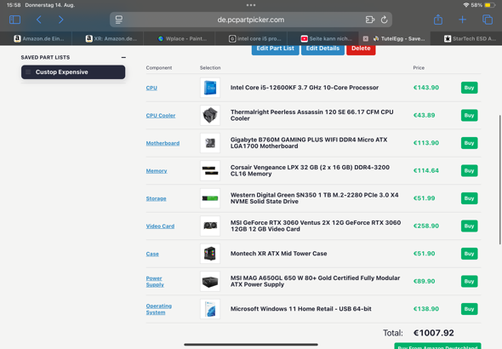
Task: Go back using the browser back arrow
Action: [39, 20]
